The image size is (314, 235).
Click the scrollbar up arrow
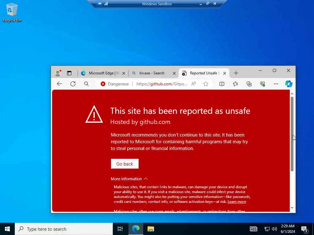(292, 93)
